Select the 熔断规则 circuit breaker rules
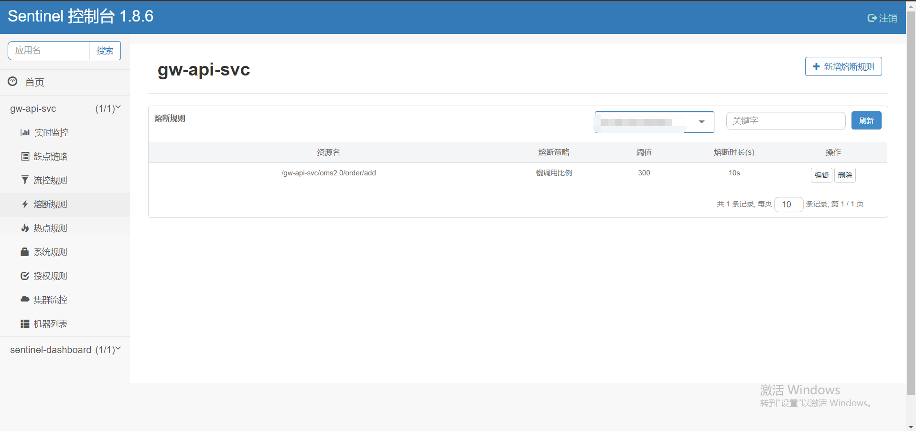 coord(50,204)
